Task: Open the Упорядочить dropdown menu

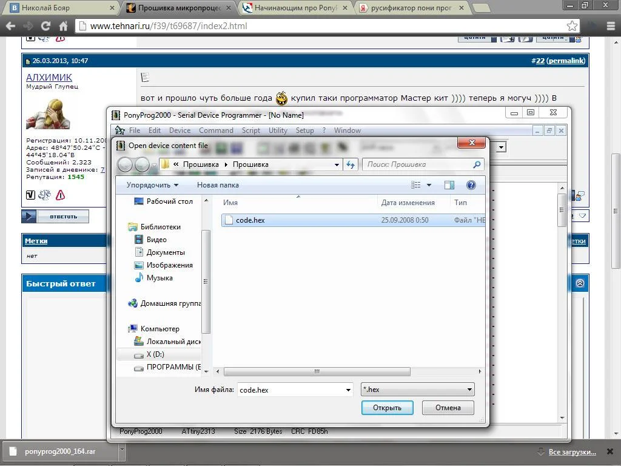Action: (152, 185)
